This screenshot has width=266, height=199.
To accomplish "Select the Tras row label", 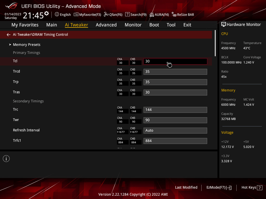I will [x=16, y=92].
